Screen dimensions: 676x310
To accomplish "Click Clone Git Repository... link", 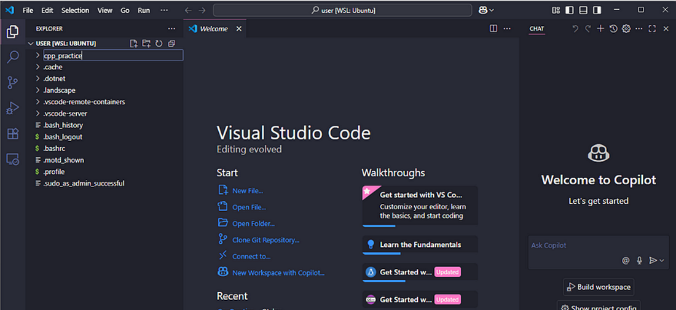I will coord(265,240).
